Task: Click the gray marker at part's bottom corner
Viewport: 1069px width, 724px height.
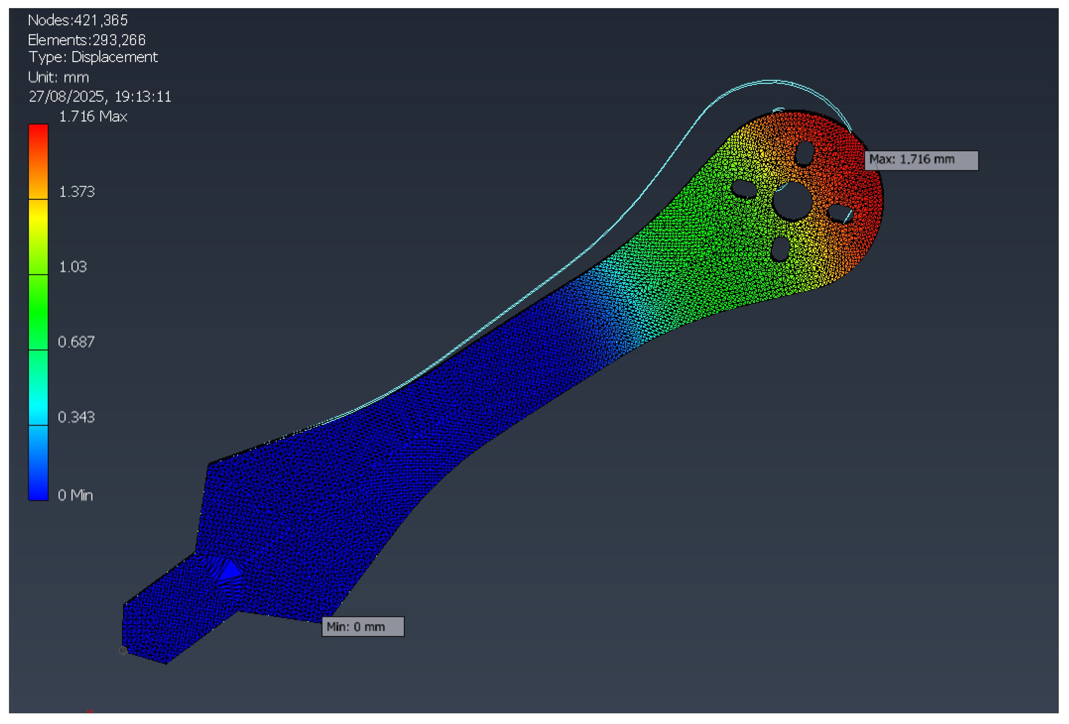Action: pos(123,651)
